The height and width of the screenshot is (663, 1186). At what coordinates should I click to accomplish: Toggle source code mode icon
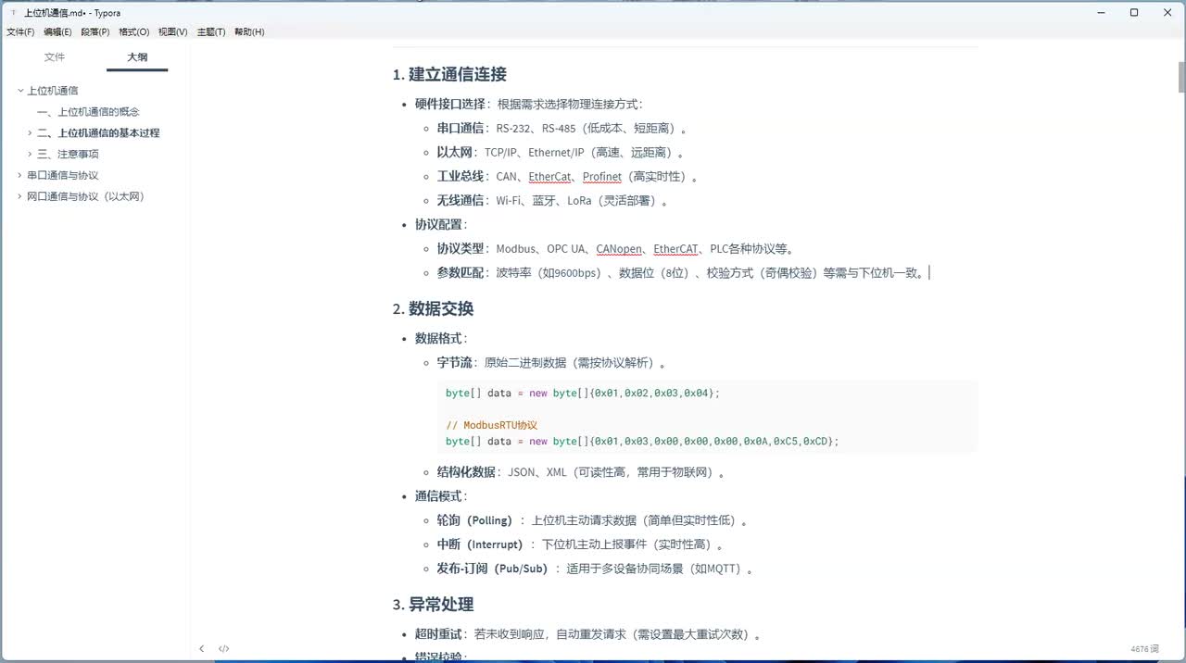pyautogui.click(x=223, y=649)
